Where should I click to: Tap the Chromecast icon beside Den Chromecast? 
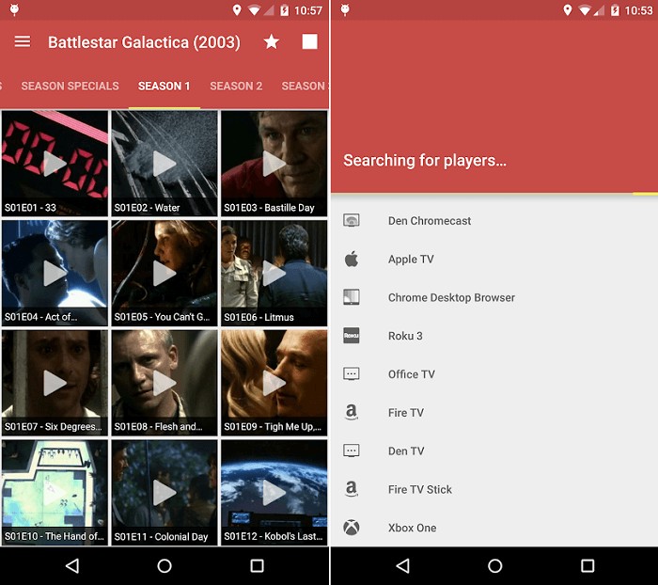(352, 220)
